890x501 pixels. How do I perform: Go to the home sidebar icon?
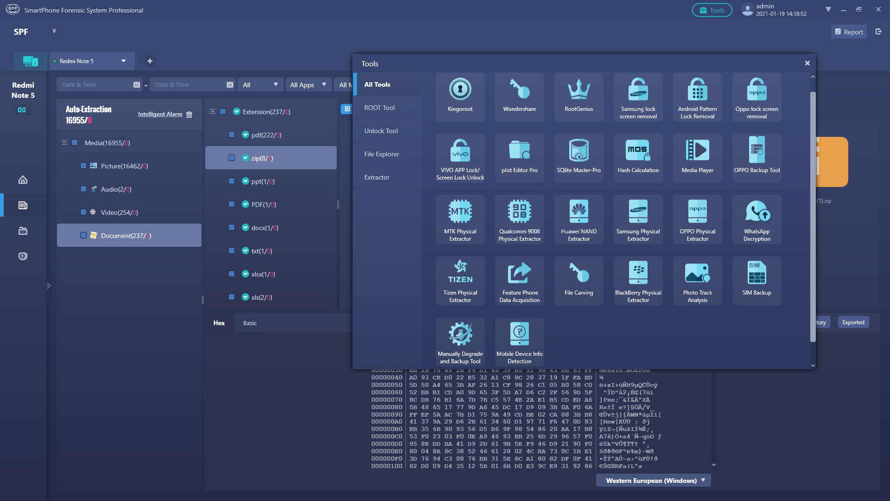point(23,180)
